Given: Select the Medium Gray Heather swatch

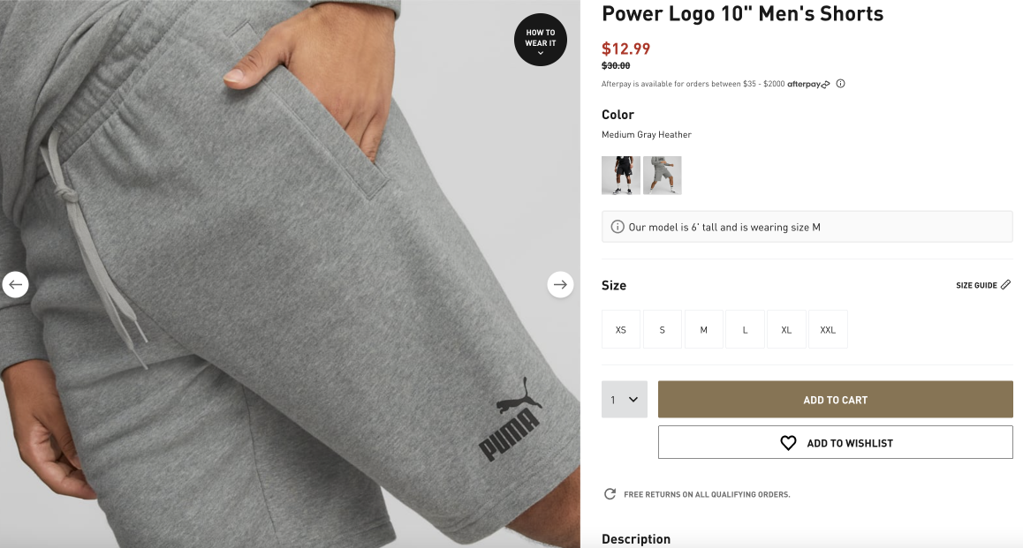Looking at the screenshot, I should (x=663, y=176).
